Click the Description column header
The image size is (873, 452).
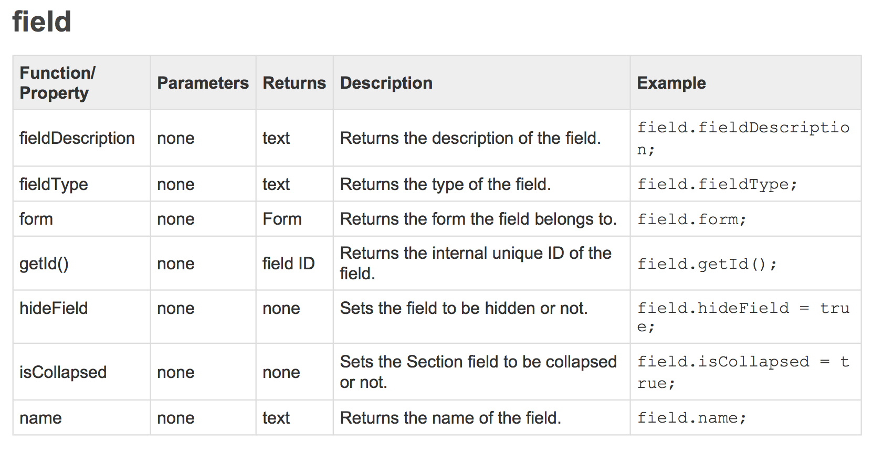386,83
